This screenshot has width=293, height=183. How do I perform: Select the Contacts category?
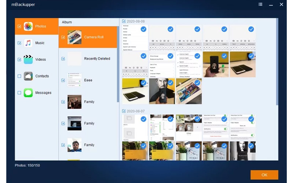point(37,76)
